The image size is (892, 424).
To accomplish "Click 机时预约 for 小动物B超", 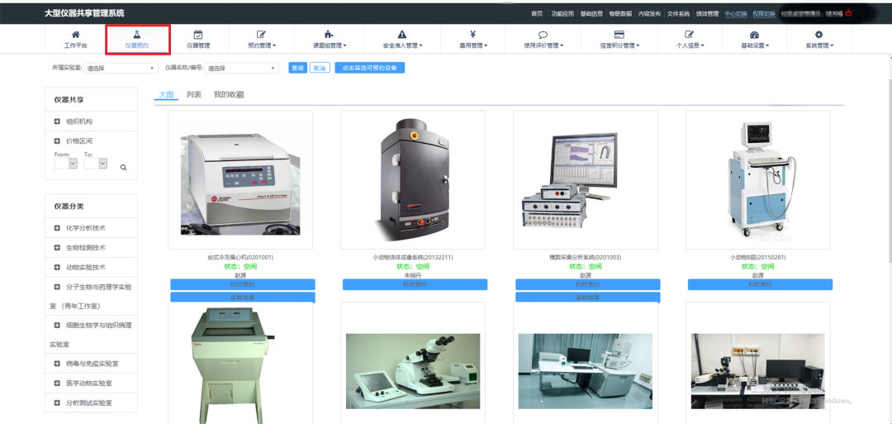I will click(x=760, y=284).
